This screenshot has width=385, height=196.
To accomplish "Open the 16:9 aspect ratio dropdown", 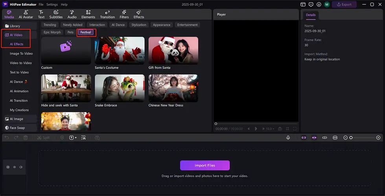I will (x=270, y=129).
